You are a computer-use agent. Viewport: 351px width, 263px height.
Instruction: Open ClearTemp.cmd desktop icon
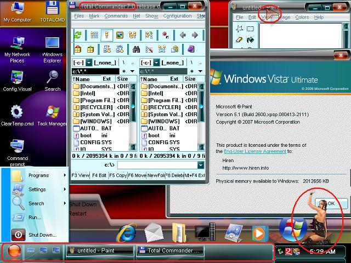coord(17,116)
